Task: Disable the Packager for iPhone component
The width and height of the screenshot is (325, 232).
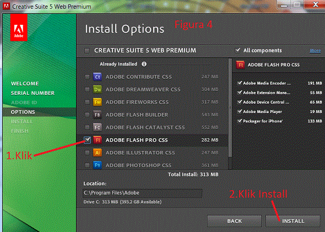Action: click(x=240, y=121)
